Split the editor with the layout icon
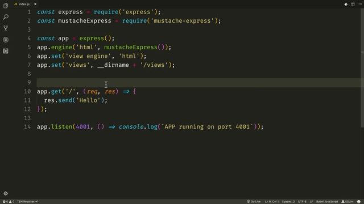 tap(353, 4)
